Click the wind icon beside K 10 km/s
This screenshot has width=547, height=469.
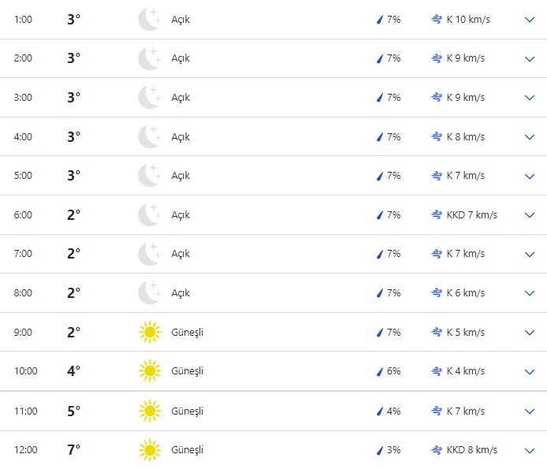pos(437,19)
